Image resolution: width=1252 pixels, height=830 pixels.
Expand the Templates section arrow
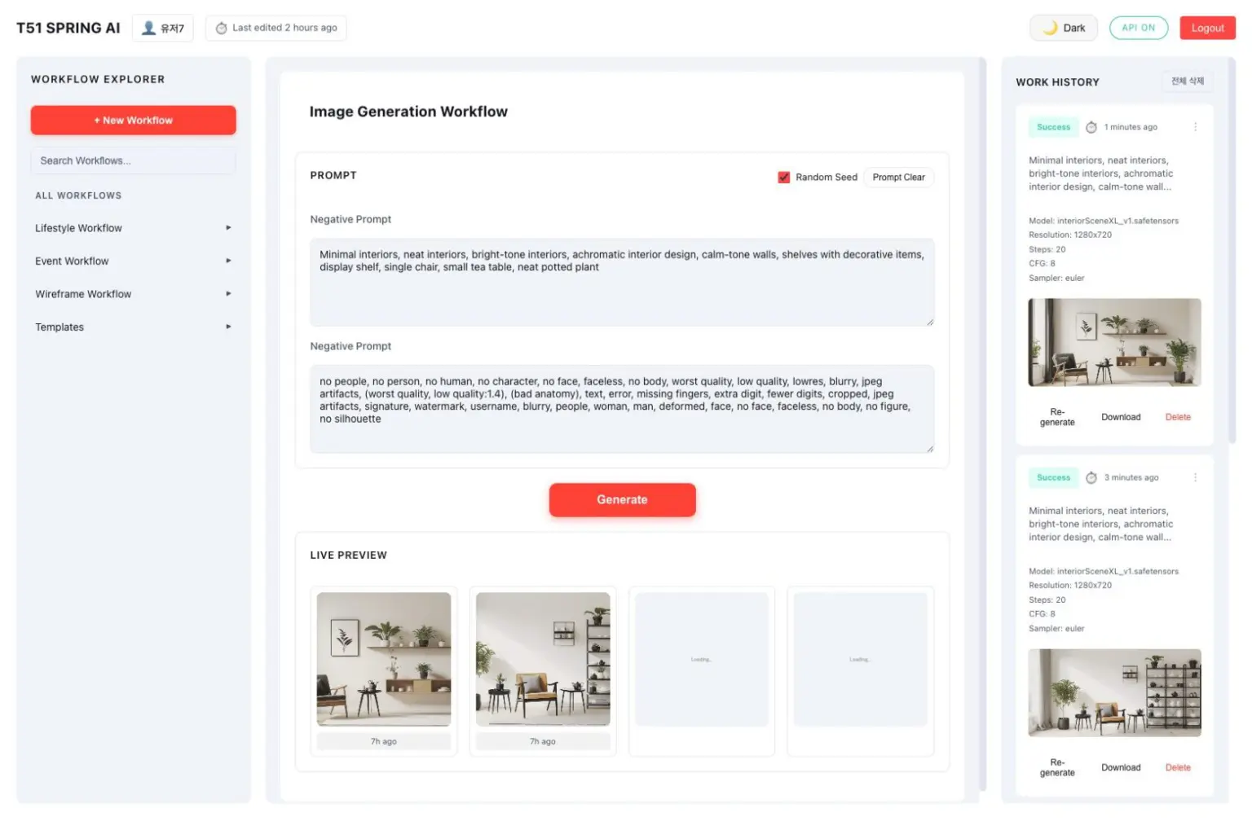[x=228, y=327]
